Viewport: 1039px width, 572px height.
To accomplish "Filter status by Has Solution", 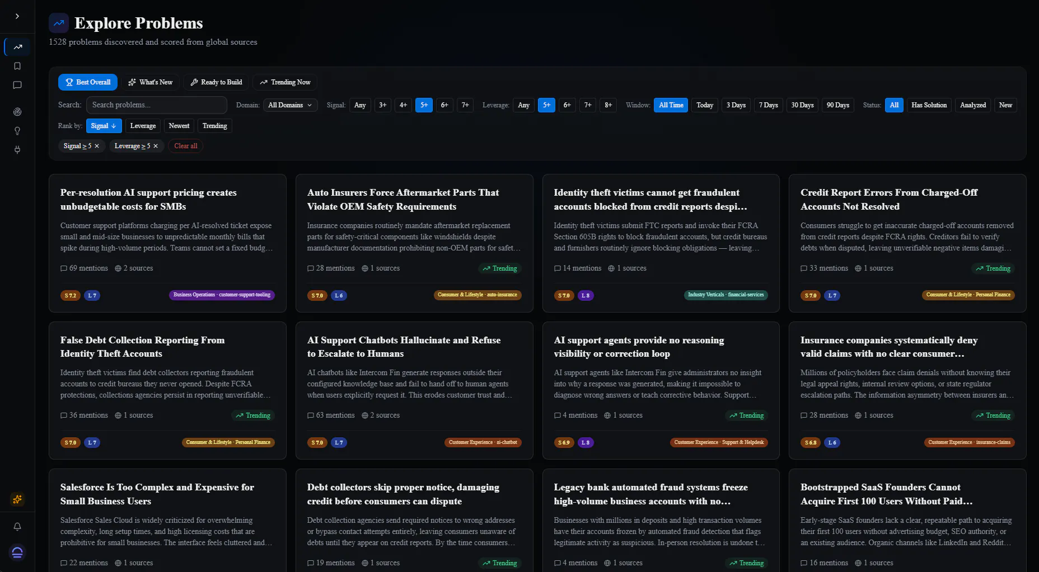I will click(x=929, y=105).
